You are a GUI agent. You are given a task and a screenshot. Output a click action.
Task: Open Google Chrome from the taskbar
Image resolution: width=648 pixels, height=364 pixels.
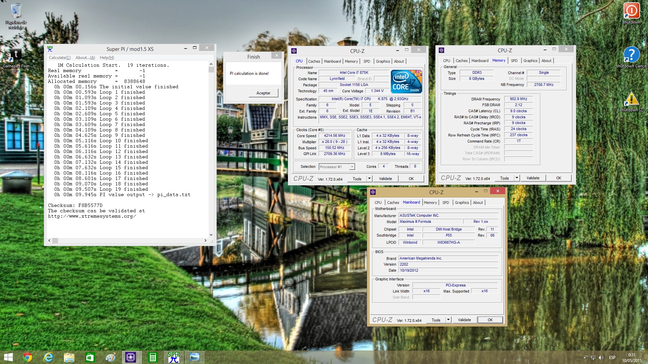coord(27,357)
